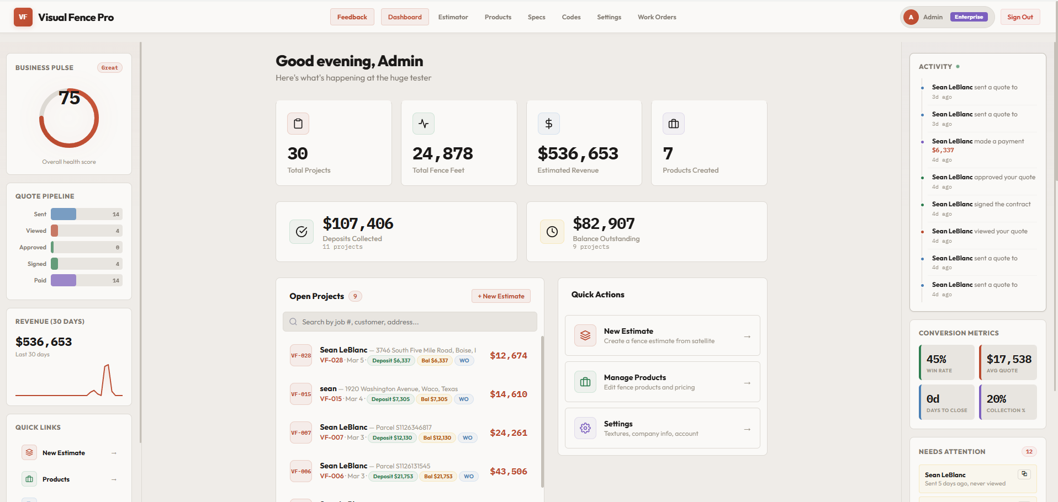Expand the New Estimate quick action arrow

point(747,336)
